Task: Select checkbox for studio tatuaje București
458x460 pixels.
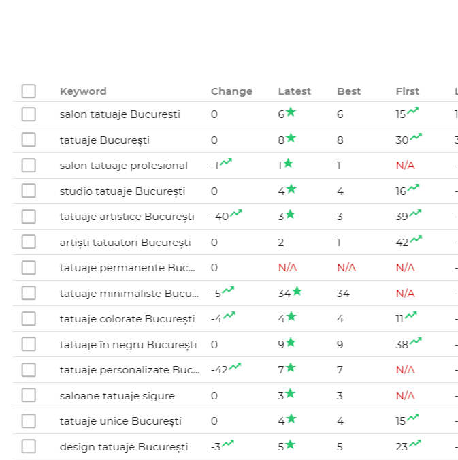Action: tap(29, 191)
